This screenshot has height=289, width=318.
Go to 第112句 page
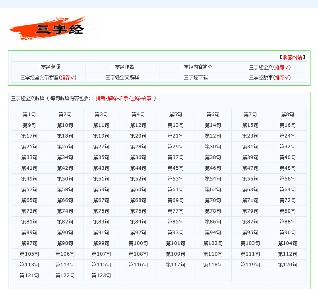point(287,254)
